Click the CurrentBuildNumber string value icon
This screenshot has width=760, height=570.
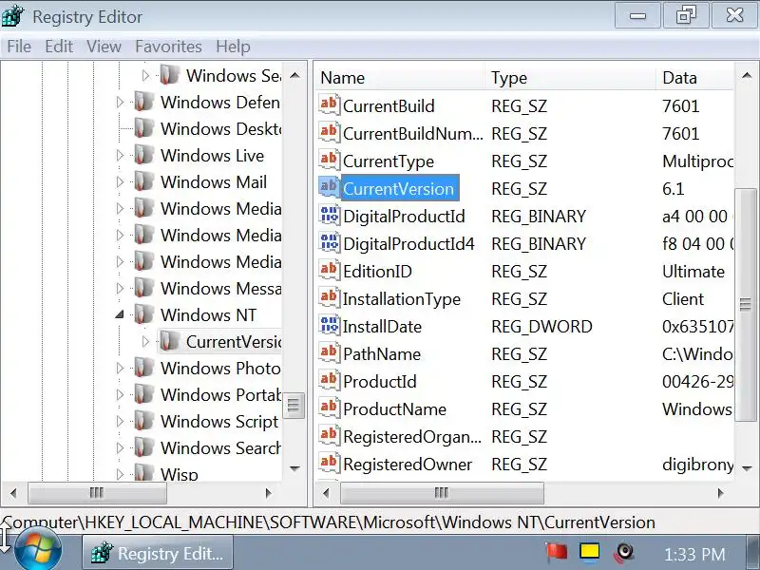(x=329, y=133)
